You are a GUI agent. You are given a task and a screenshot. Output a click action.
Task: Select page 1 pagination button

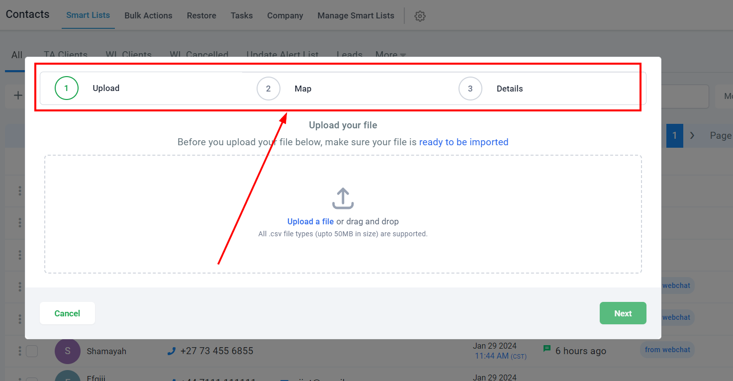(x=675, y=136)
